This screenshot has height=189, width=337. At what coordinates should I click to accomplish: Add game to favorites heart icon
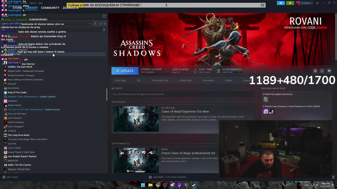(329, 71)
